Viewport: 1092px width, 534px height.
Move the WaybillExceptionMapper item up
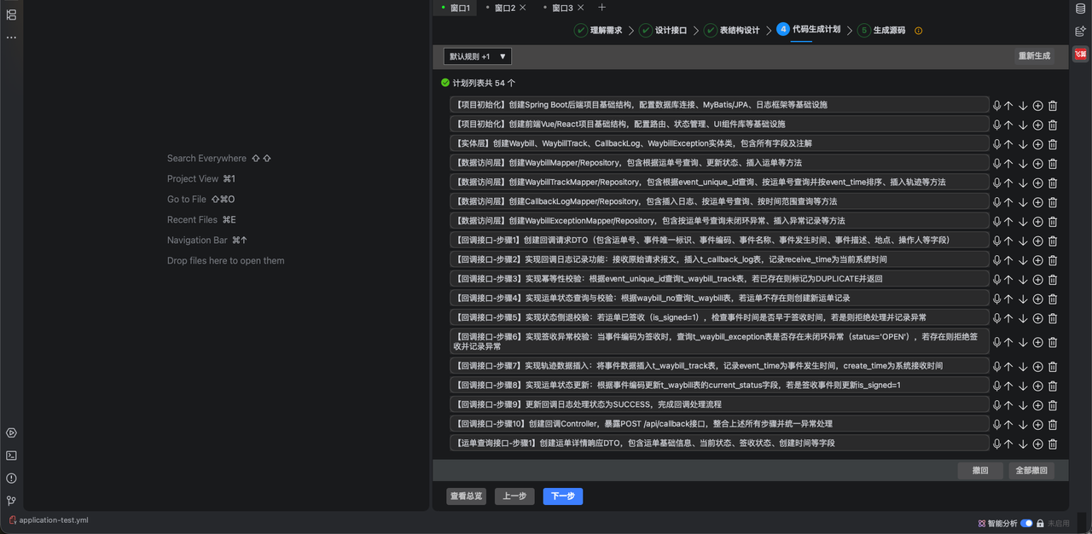point(1008,222)
